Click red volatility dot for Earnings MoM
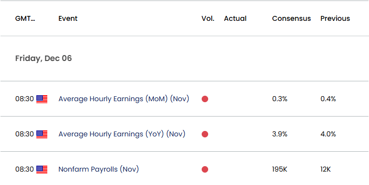 click(205, 99)
